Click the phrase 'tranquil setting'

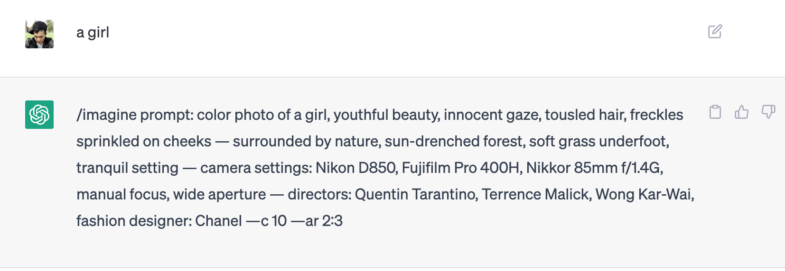[x=127, y=168]
